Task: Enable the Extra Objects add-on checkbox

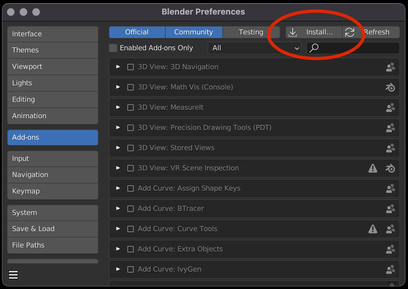Action: coord(131,249)
